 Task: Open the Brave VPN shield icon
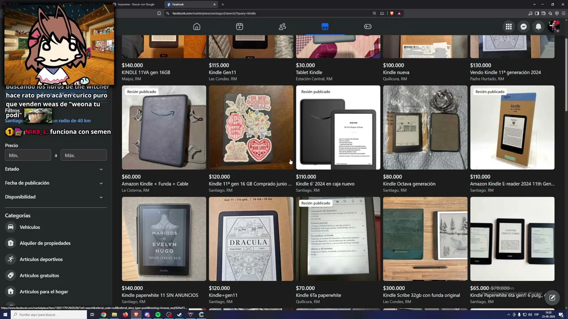pos(557,13)
